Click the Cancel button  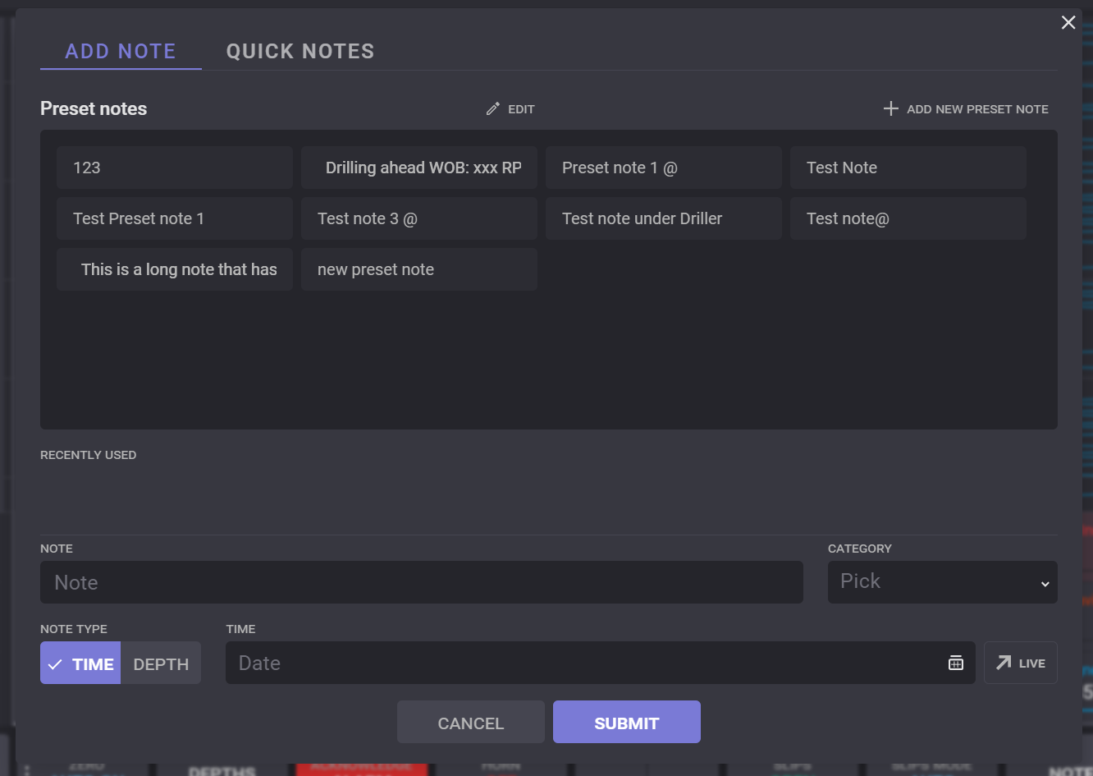pyautogui.click(x=470, y=723)
